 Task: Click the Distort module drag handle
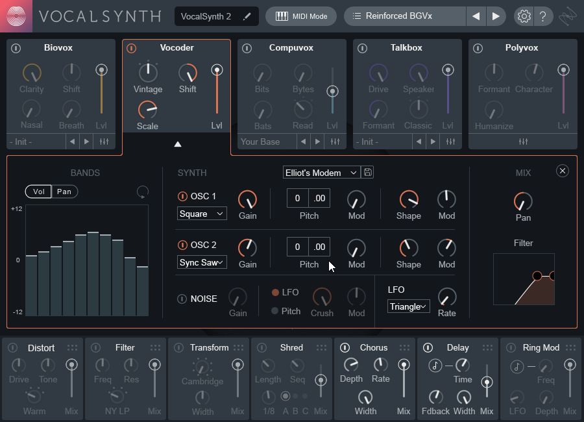pyautogui.click(x=72, y=348)
